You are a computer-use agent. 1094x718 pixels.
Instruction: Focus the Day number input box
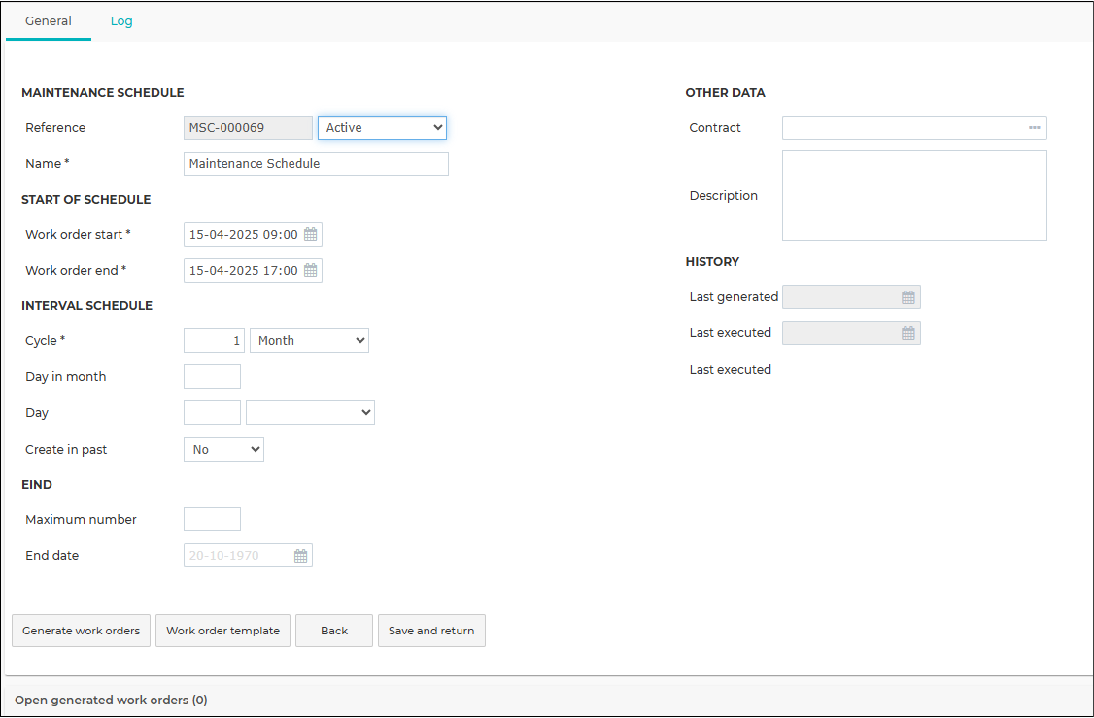212,412
